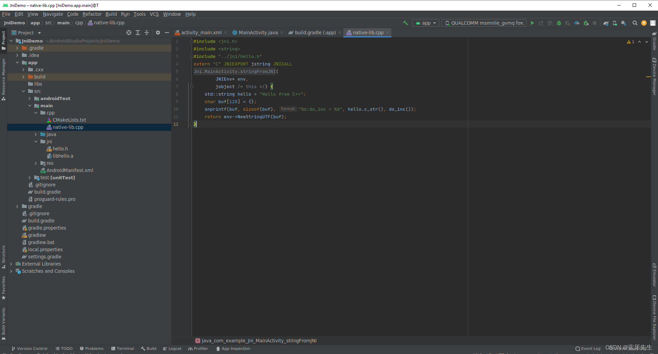Start debugging with the Debug icon
658x354 pixels.
(559, 23)
